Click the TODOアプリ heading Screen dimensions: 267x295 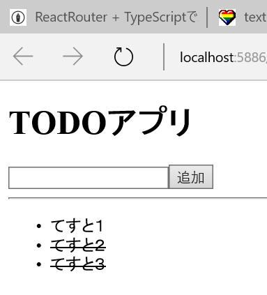(100, 121)
